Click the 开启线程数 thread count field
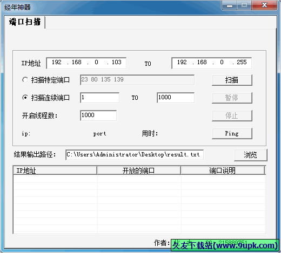The height and width of the screenshot is (253, 281). click(x=98, y=115)
